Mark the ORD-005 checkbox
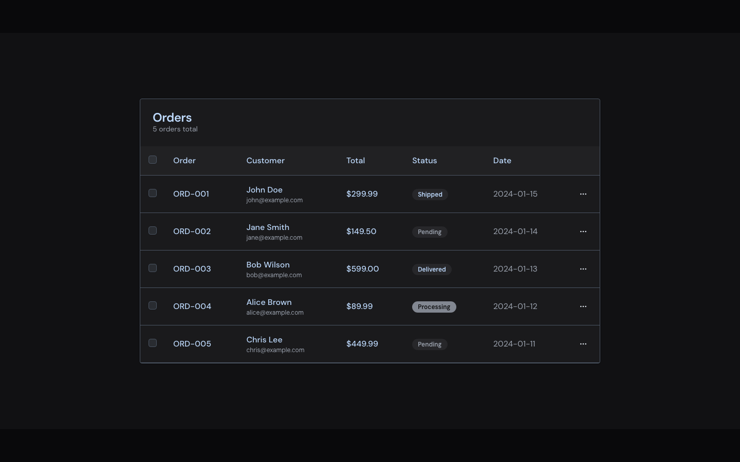This screenshot has height=462, width=740. (x=153, y=343)
